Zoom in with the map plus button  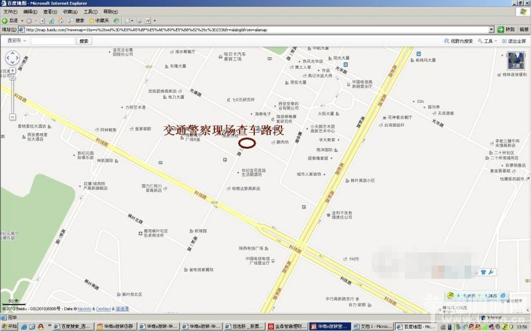point(13,71)
